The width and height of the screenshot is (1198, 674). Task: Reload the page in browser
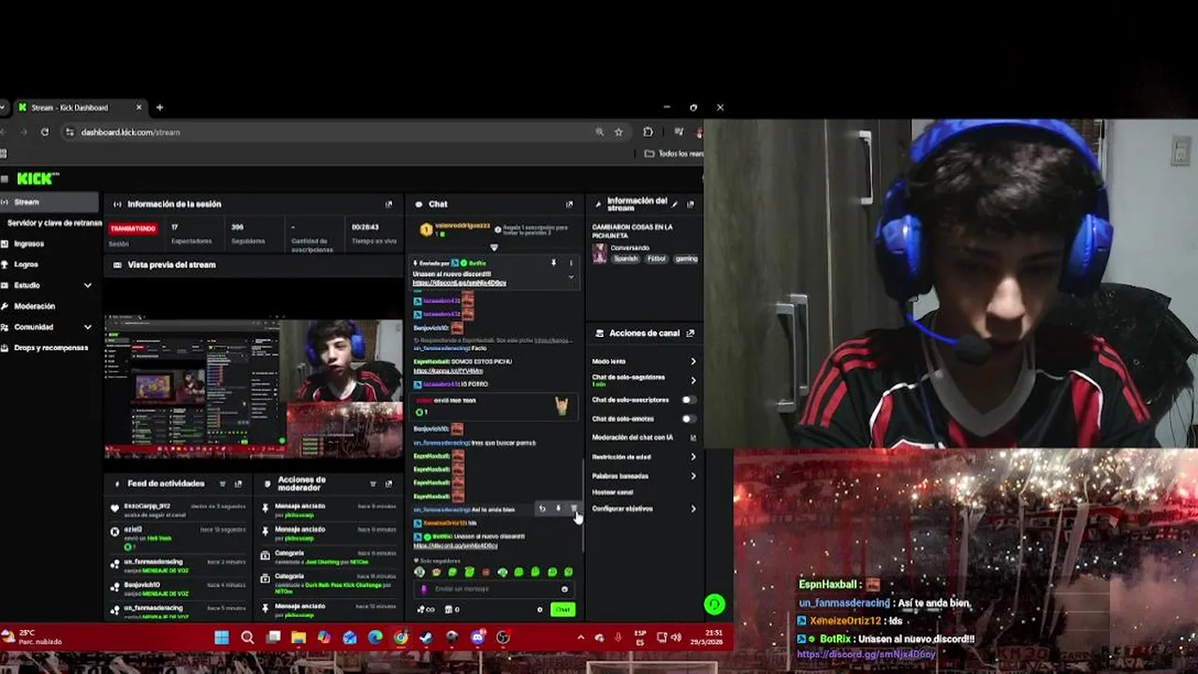(44, 132)
